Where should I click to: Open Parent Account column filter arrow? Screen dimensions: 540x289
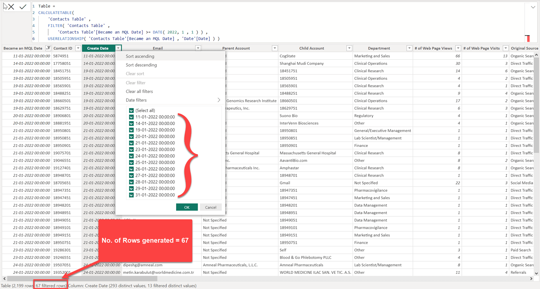(x=275, y=48)
